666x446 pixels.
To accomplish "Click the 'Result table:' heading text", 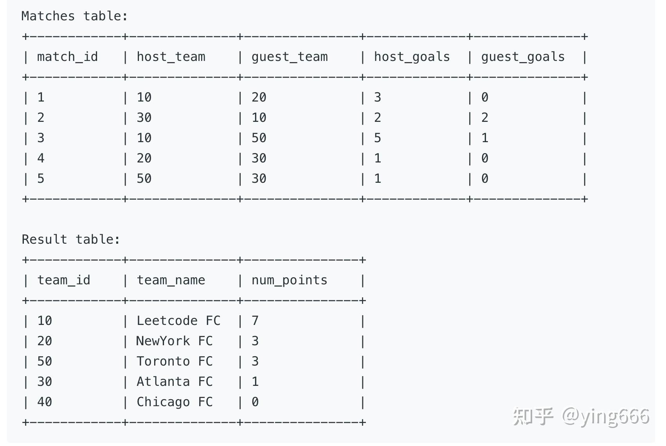I will click(x=71, y=239).
